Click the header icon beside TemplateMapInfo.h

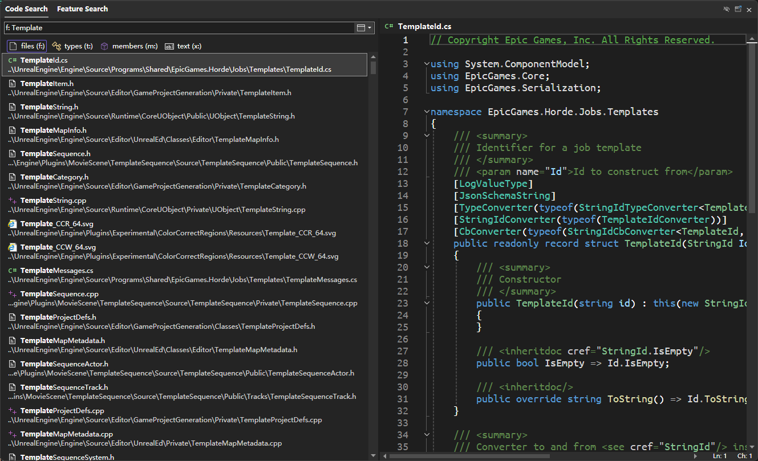(13, 130)
